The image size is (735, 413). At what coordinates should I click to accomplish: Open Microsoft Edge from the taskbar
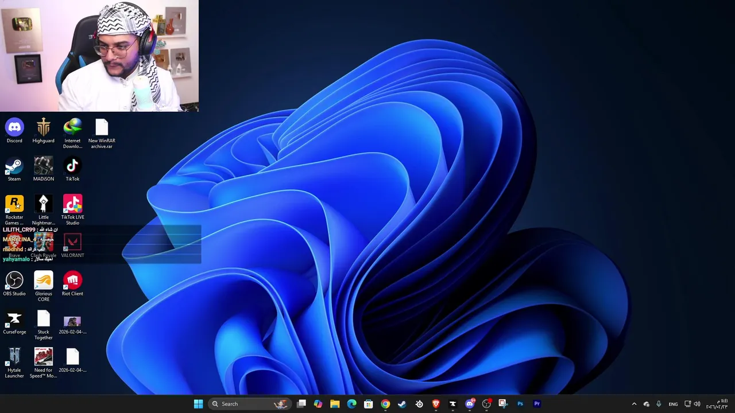point(351,404)
